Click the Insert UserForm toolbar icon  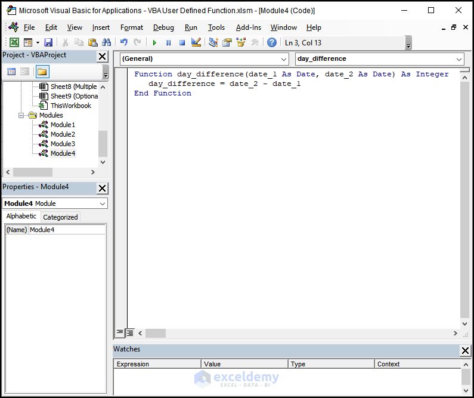(x=28, y=42)
